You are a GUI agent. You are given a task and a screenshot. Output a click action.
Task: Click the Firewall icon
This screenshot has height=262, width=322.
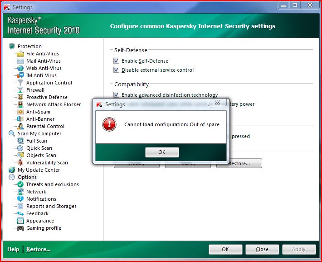20,90
